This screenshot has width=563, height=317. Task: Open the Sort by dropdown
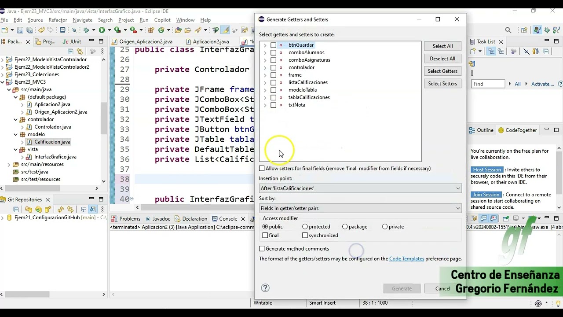[x=360, y=208]
